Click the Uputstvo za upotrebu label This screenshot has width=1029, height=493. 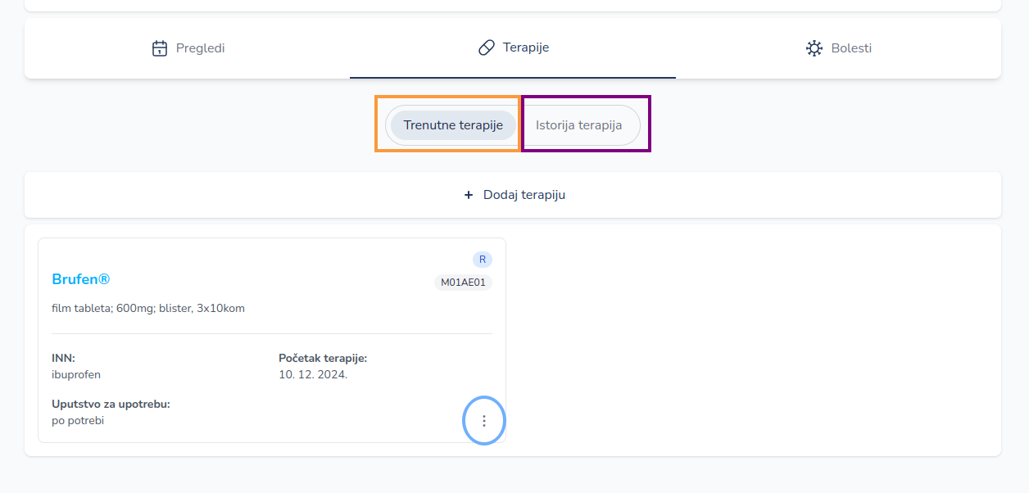pyautogui.click(x=111, y=404)
